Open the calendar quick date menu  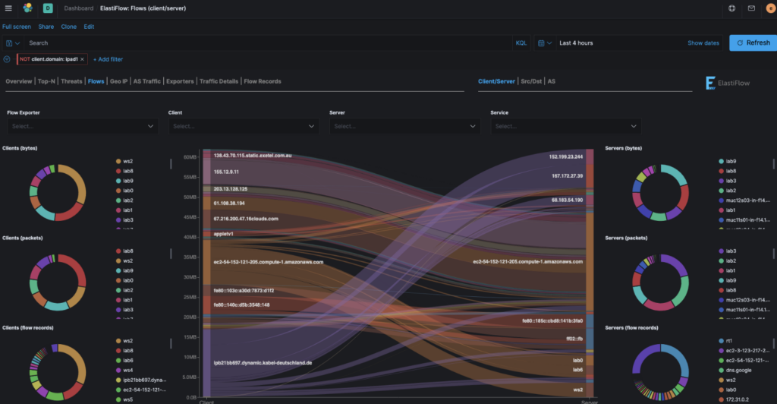click(x=545, y=43)
